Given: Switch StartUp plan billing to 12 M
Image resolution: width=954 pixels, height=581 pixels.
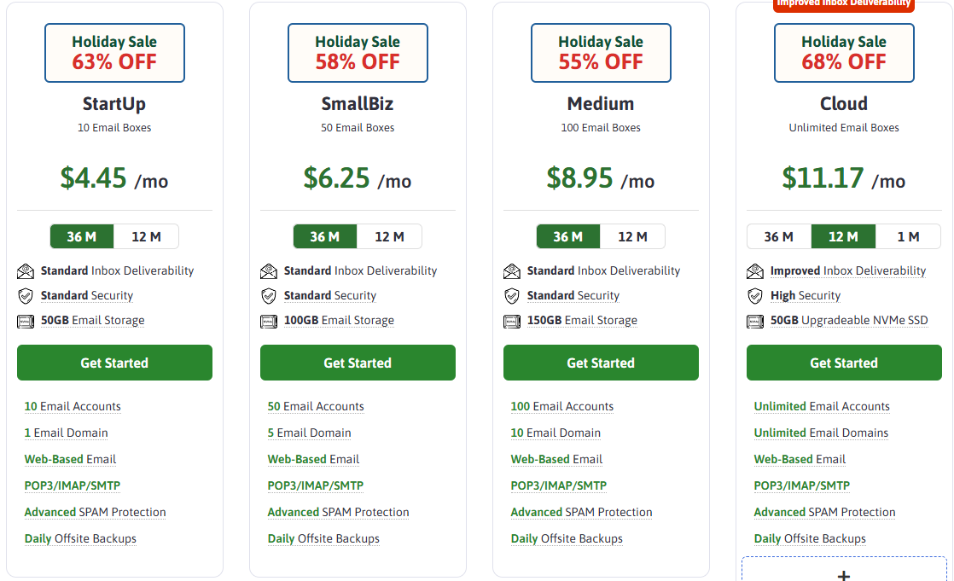Looking at the screenshot, I should click(x=146, y=236).
